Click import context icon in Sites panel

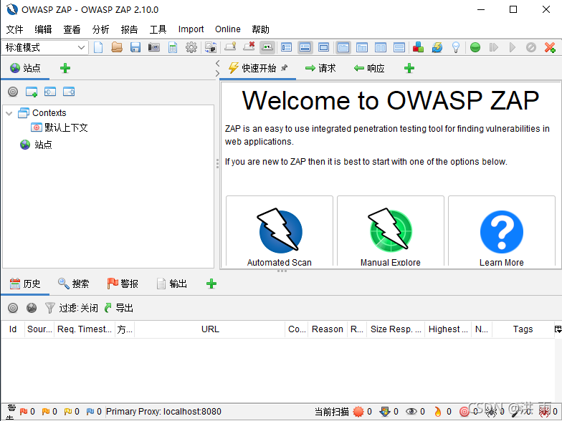[50, 92]
